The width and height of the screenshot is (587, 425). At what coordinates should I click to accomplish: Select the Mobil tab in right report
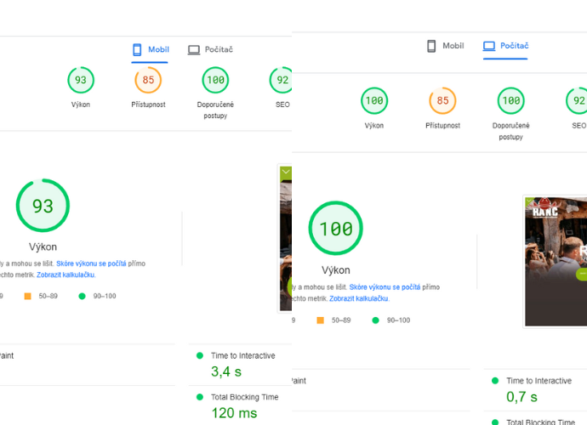445,46
